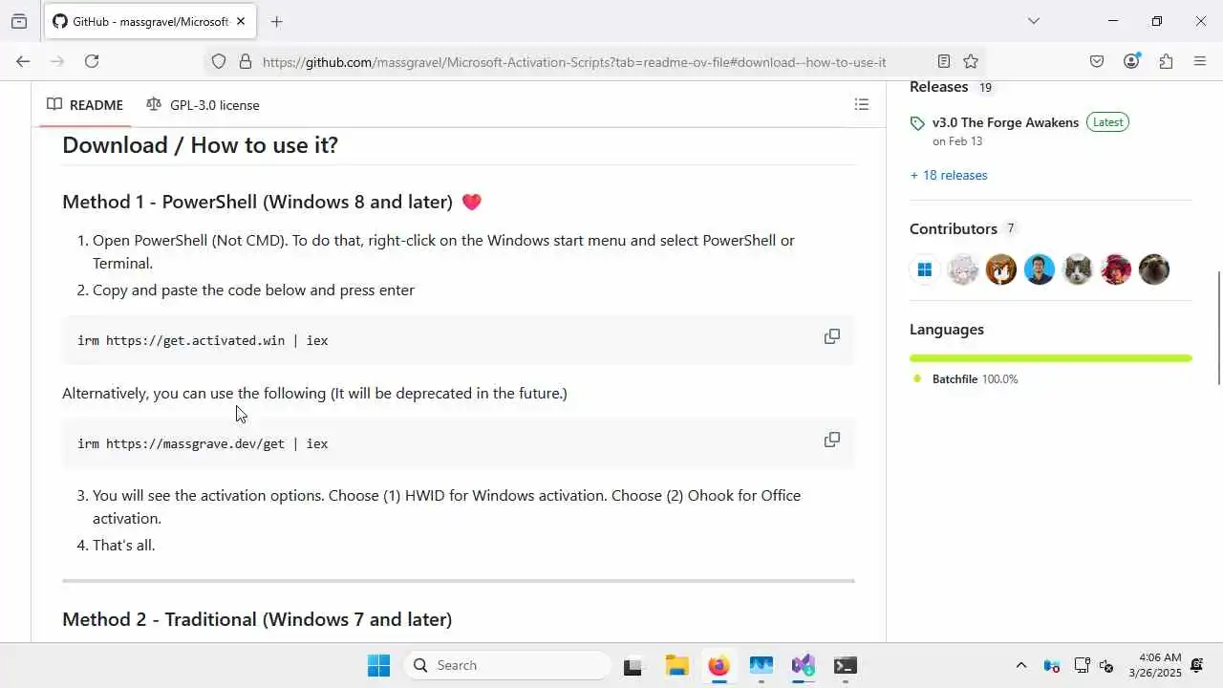The width and height of the screenshot is (1223, 688).
Task: Open Firefox View tab icon
Action: click(19, 21)
